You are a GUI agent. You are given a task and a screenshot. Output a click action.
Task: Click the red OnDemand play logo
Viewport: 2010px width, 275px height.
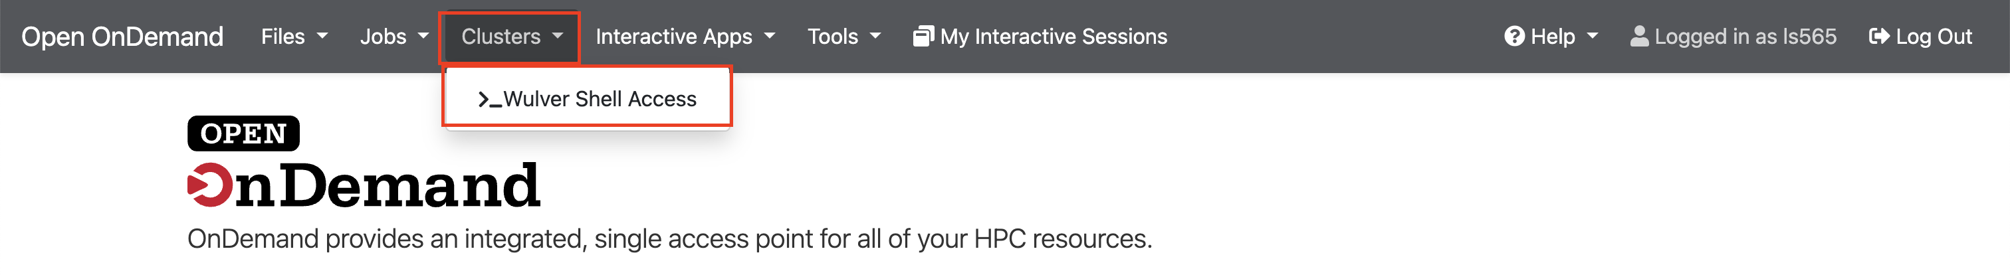210,185
